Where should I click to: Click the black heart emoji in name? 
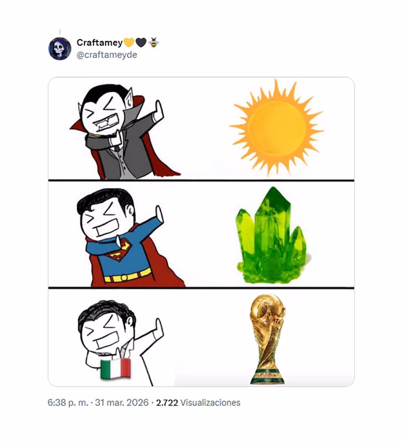click(141, 43)
